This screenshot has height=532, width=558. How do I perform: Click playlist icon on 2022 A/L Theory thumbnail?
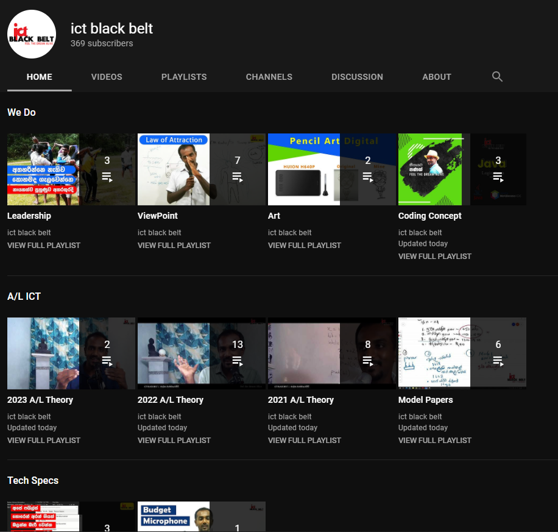pos(238,361)
